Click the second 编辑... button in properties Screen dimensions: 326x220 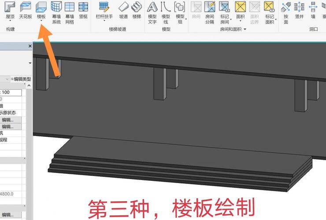[11, 127]
